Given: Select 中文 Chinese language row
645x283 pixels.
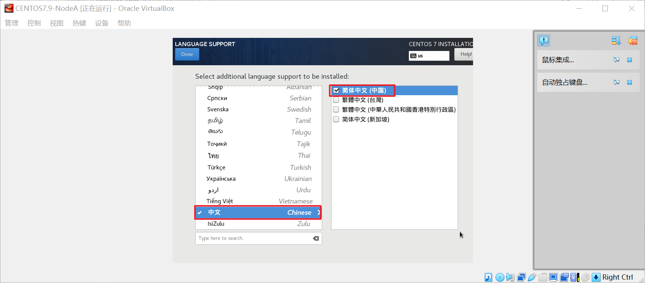Looking at the screenshot, I should [259, 213].
